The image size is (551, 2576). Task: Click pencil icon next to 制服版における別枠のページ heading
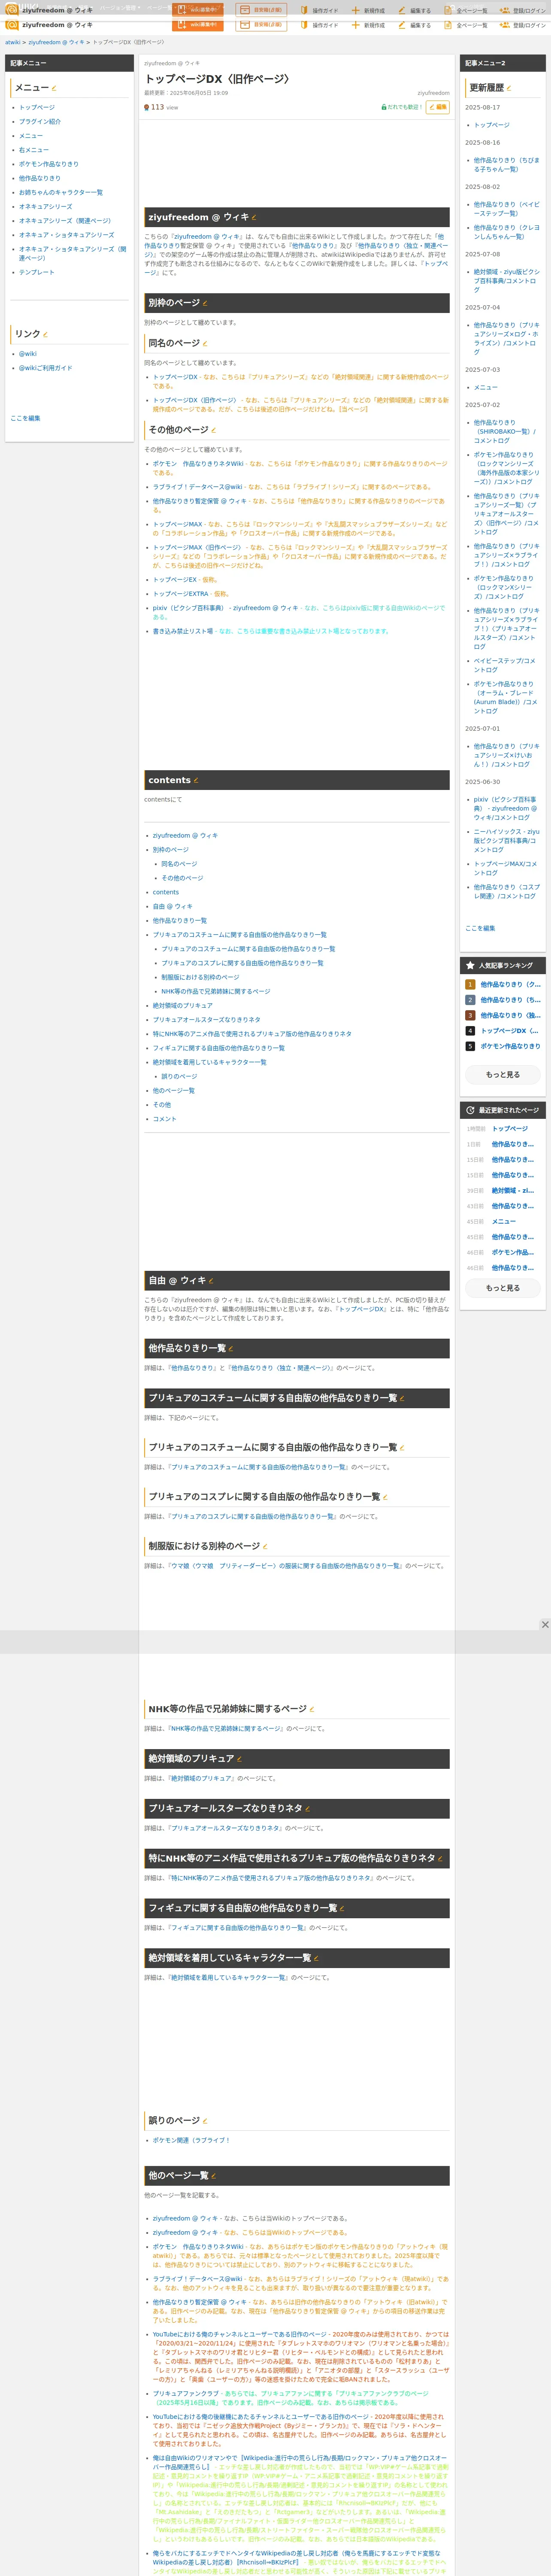click(265, 1546)
